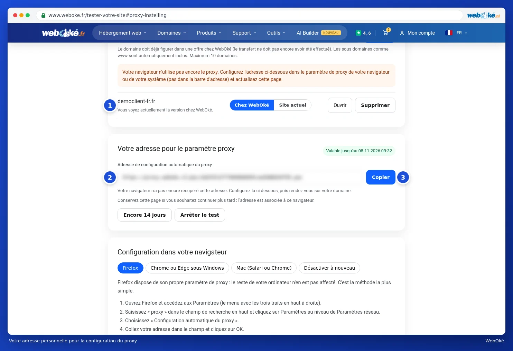Screen dimensions: 513x351
Task: Switch to Site actuel version
Action: tap(292, 105)
